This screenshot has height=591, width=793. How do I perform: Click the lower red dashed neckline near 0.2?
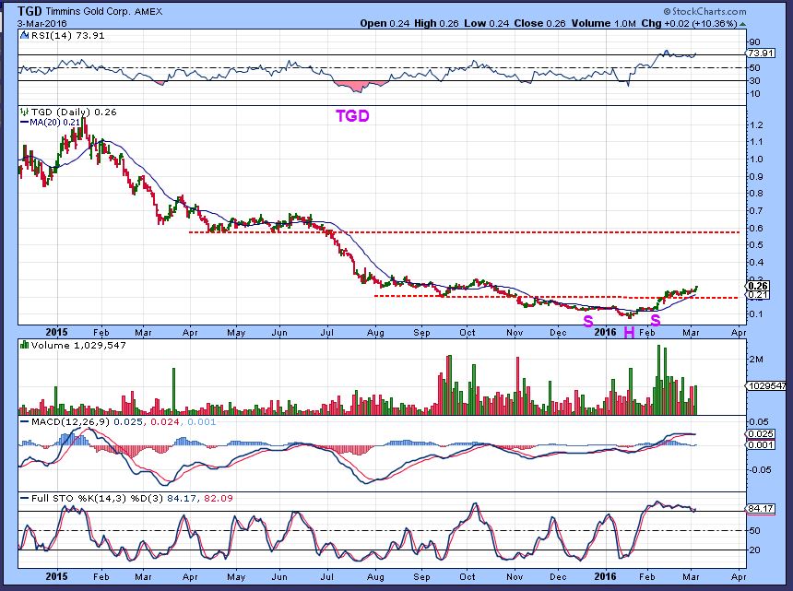[556, 297]
